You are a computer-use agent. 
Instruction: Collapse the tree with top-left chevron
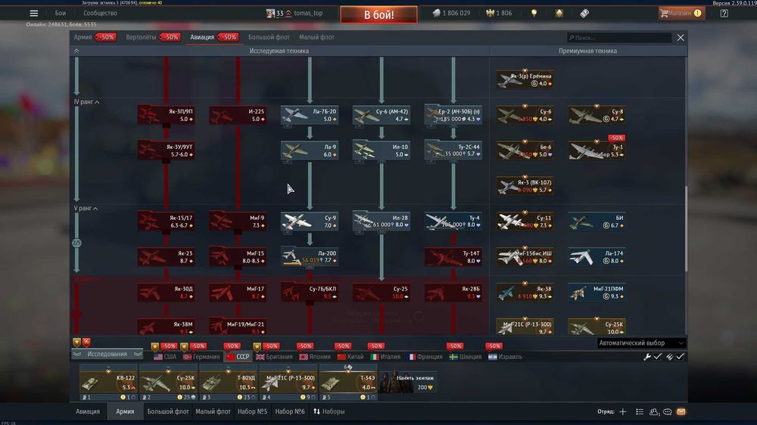point(76,51)
